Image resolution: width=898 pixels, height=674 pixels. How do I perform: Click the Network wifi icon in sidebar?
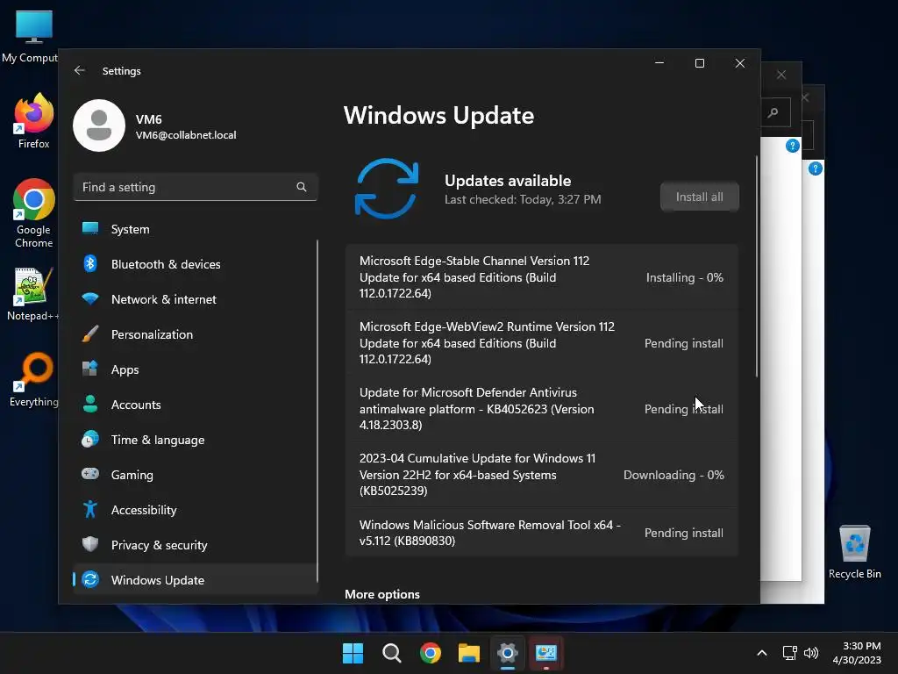pyautogui.click(x=90, y=298)
